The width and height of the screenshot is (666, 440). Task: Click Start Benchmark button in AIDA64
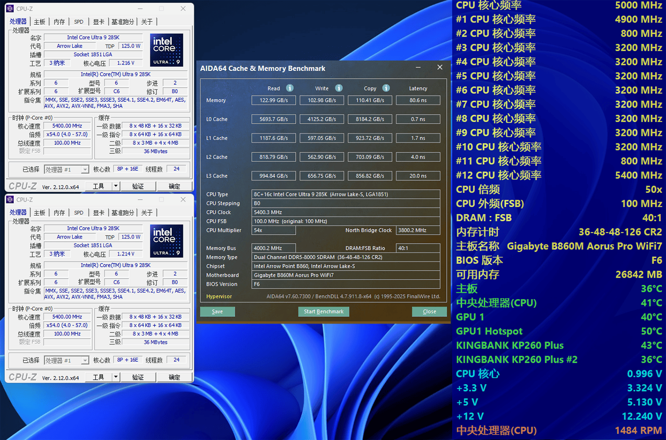(324, 312)
